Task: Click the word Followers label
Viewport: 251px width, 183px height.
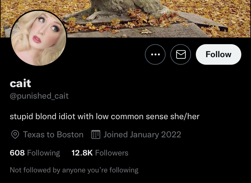Action: pos(112,153)
